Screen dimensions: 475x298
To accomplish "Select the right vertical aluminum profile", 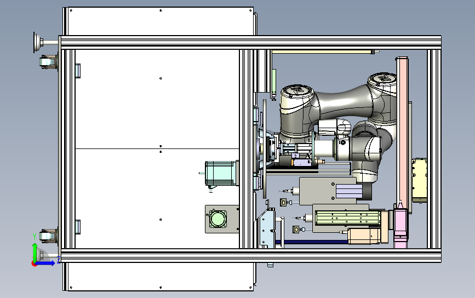I will point(434,149).
